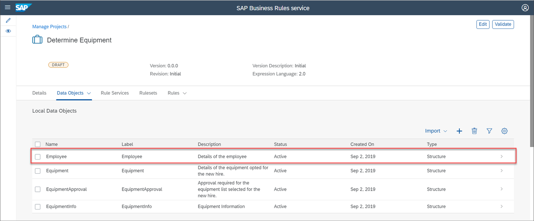Check the Equipment row checkbox
The height and width of the screenshot is (221, 534).
pos(38,171)
